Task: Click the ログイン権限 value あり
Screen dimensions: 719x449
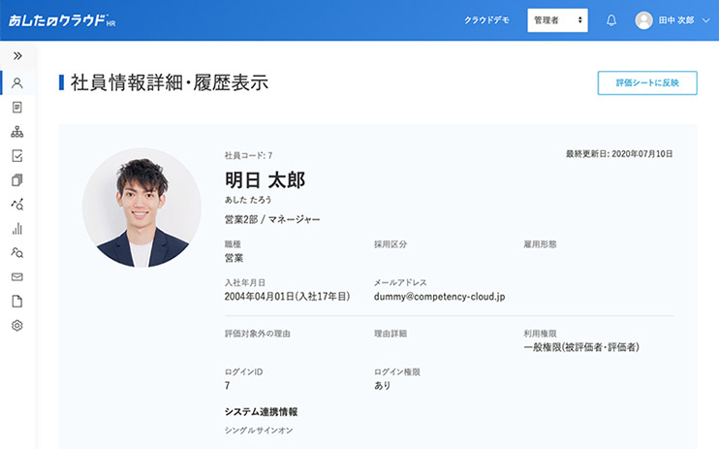Action: tap(382, 386)
